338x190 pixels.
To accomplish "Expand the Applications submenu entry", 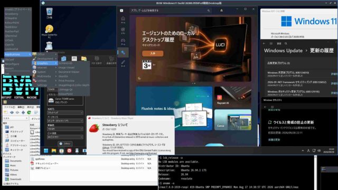I will click(17, 54).
